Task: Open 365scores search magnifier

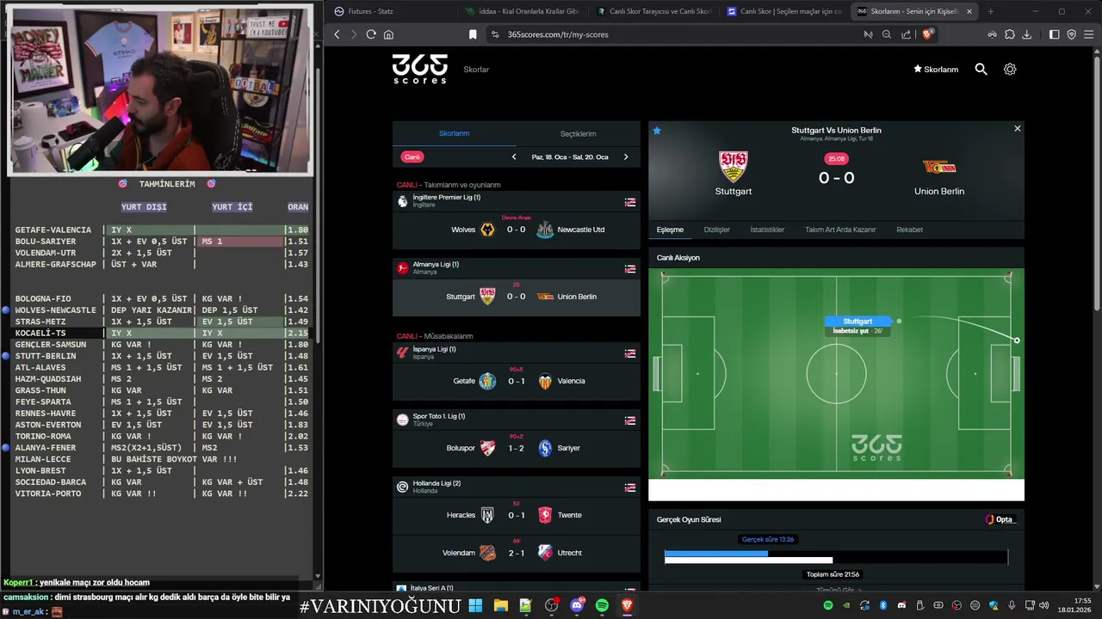Action: (981, 69)
